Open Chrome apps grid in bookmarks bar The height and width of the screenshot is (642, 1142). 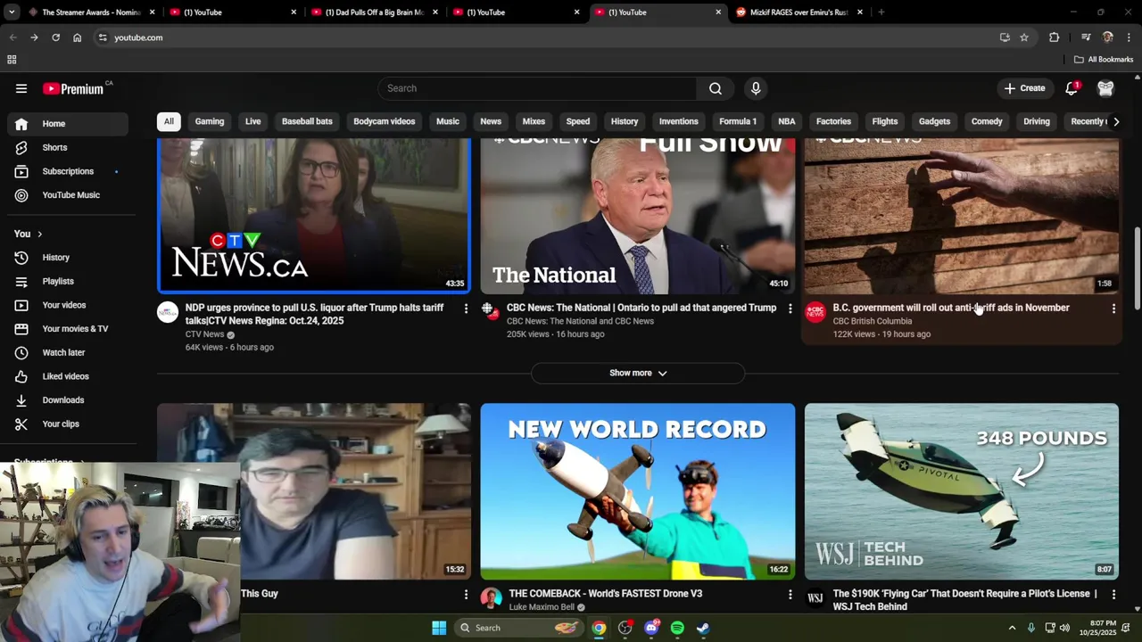coord(12,60)
